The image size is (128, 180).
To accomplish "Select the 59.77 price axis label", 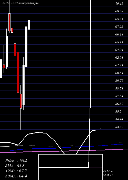I will coord(119,80).
